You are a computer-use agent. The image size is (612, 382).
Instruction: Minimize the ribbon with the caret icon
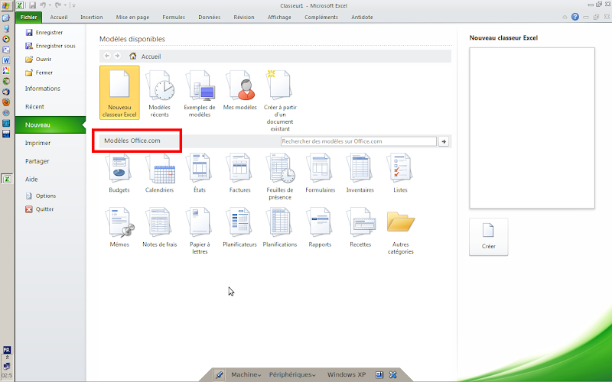coord(565,17)
